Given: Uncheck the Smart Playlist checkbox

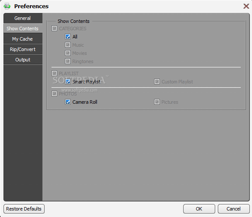Looking at the screenshot, I should [68, 82].
